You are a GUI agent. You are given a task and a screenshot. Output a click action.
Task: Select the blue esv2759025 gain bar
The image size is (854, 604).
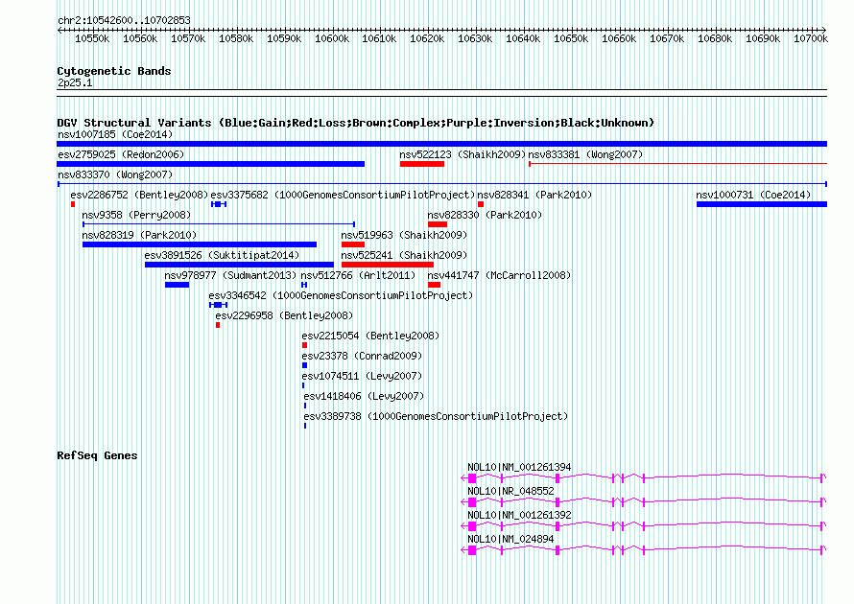[x=211, y=164]
